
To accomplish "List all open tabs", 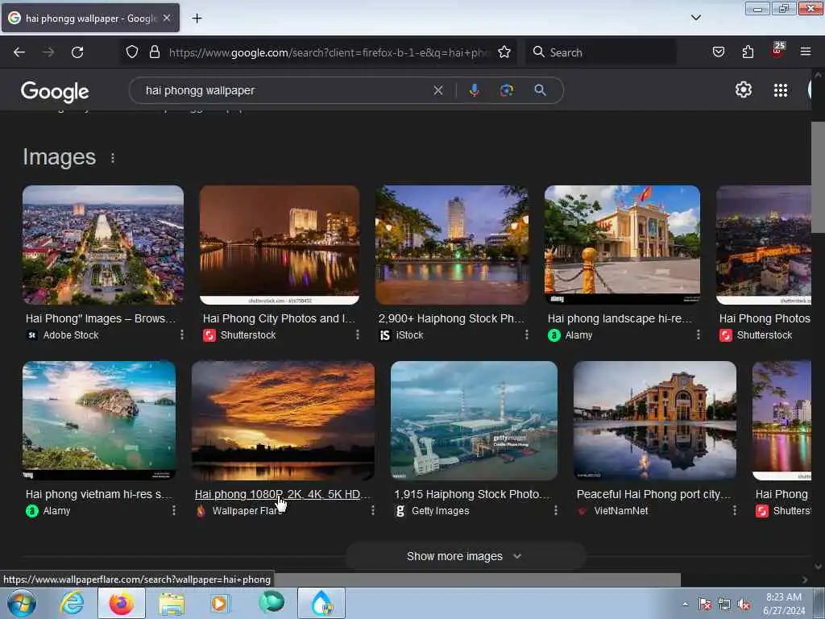I will (695, 18).
